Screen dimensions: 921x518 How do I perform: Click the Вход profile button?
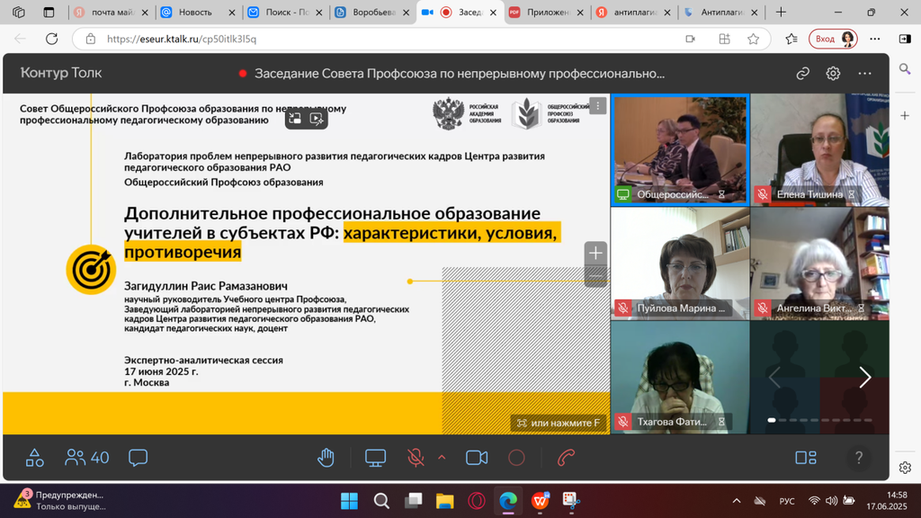(x=832, y=39)
